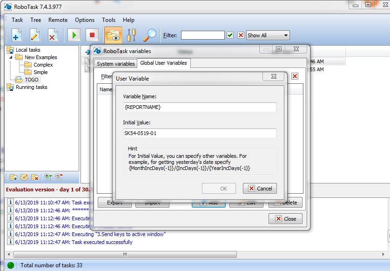Click the Export button in variables window
390x271 pixels.
click(114, 203)
